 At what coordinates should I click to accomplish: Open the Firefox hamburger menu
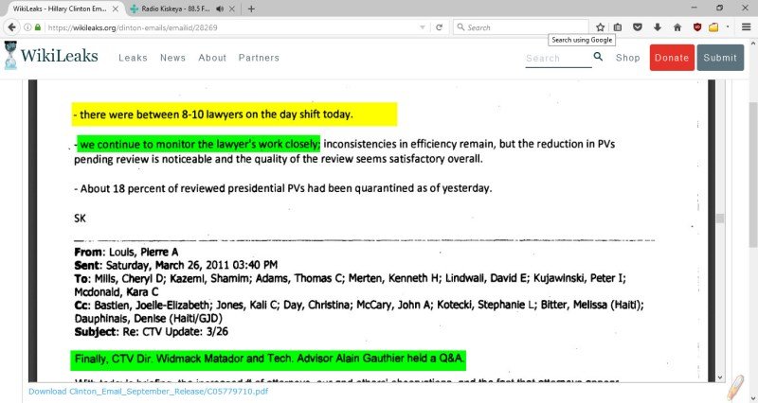click(747, 27)
